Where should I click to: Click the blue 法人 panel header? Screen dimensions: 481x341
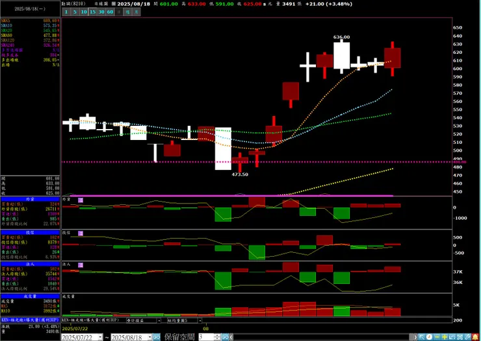tap(30, 264)
